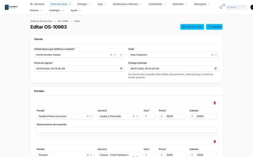Open calendar picker for Entrega estimada
The width and height of the screenshot is (253, 157).
tap(215, 68)
